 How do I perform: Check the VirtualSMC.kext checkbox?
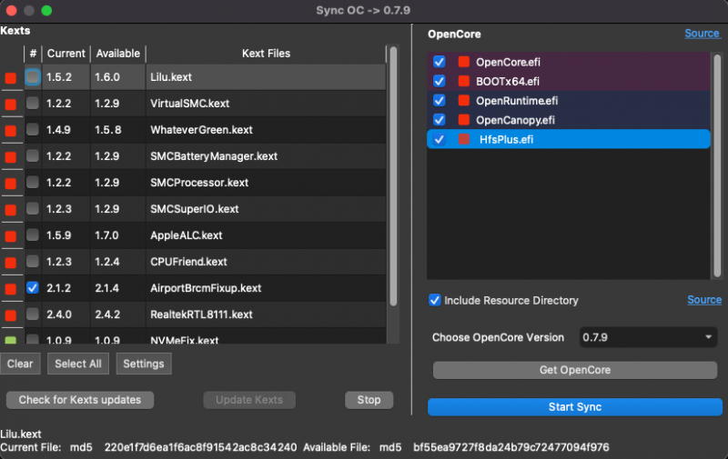(33, 104)
